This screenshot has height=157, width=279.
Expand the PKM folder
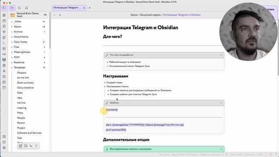click(x=12, y=57)
